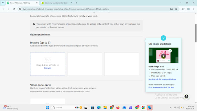Open the battery status tray icon

183,108
